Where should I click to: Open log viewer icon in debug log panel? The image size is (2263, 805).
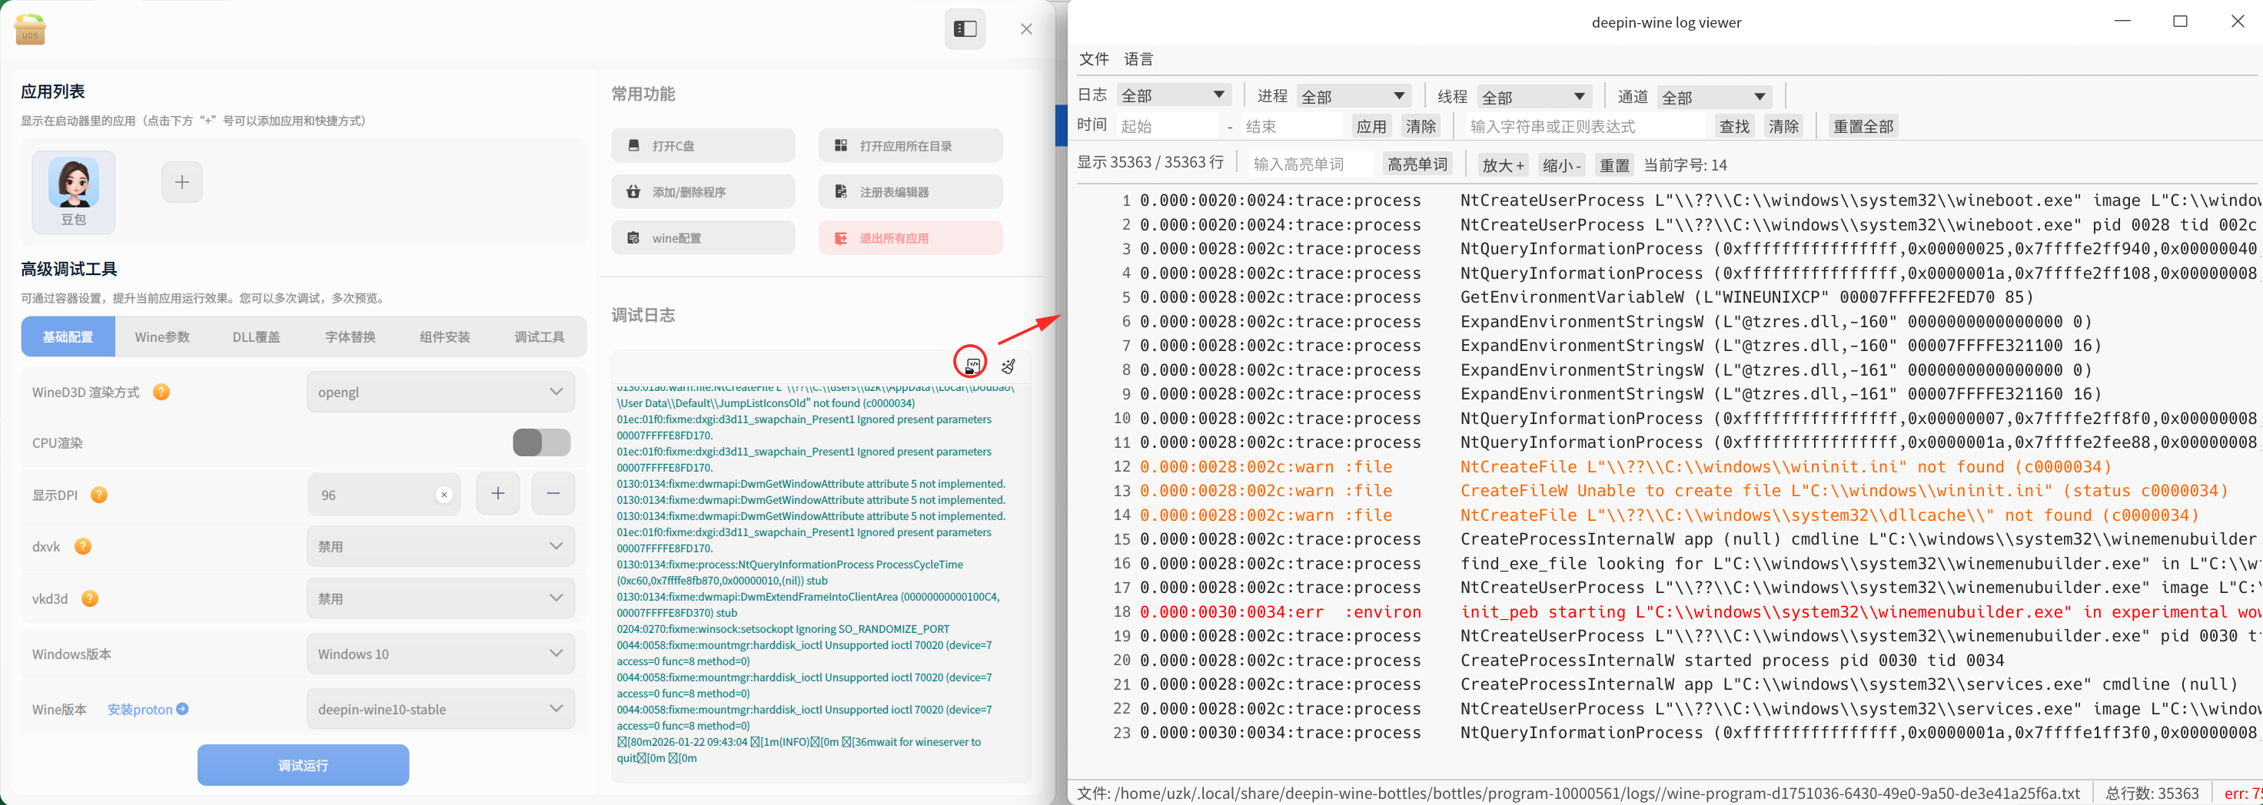coord(972,365)
